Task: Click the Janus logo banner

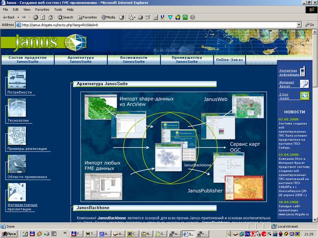Action: coord(44,42)
